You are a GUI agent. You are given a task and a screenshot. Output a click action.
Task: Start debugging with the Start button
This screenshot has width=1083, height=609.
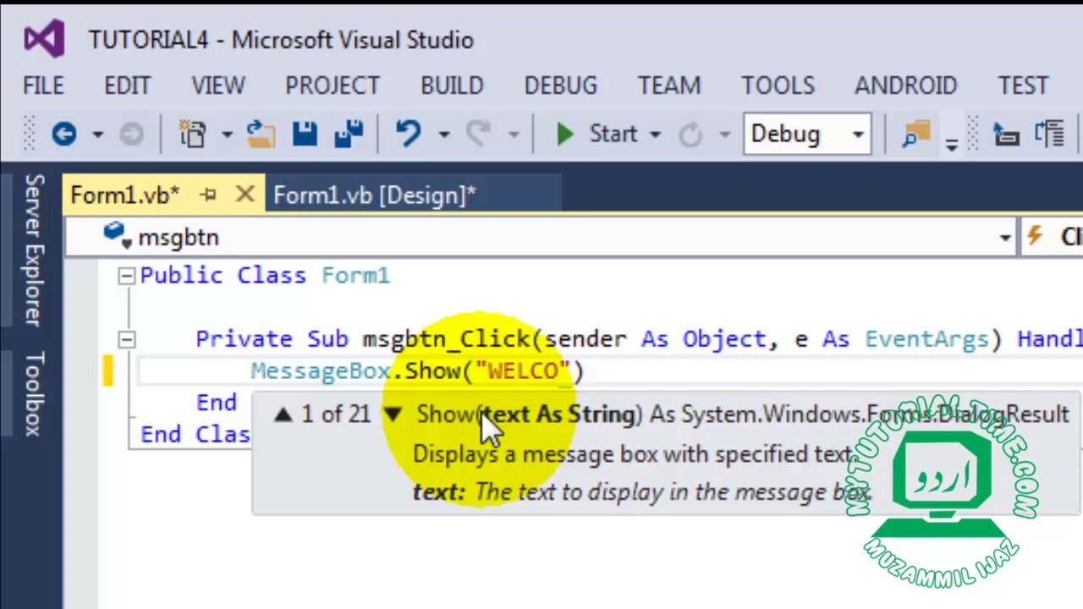[x=596, y=134]
